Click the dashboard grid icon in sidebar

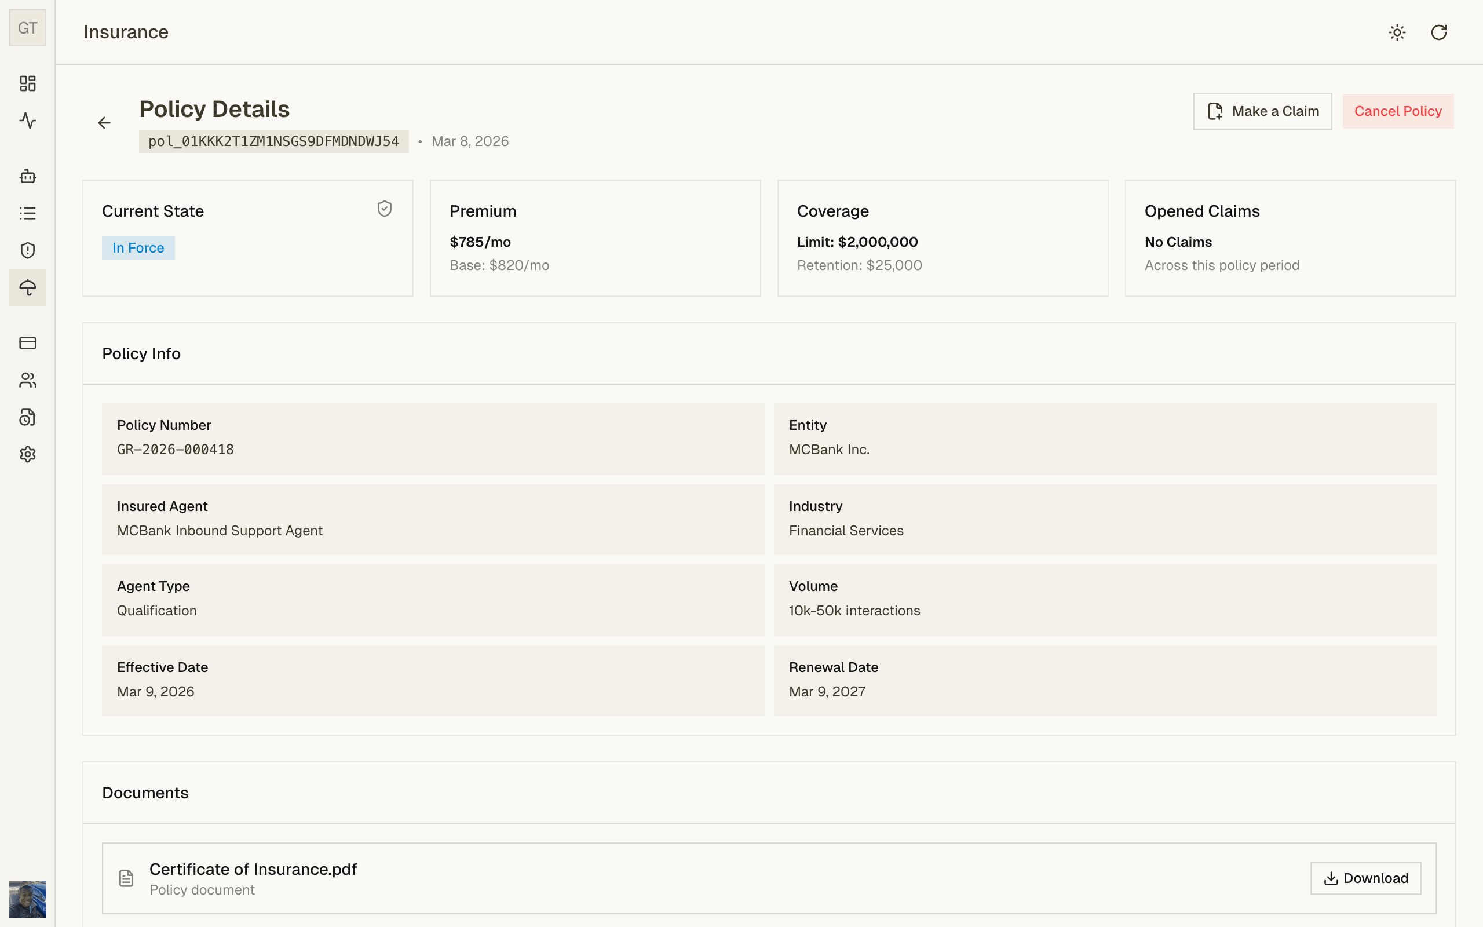(28, 83)
